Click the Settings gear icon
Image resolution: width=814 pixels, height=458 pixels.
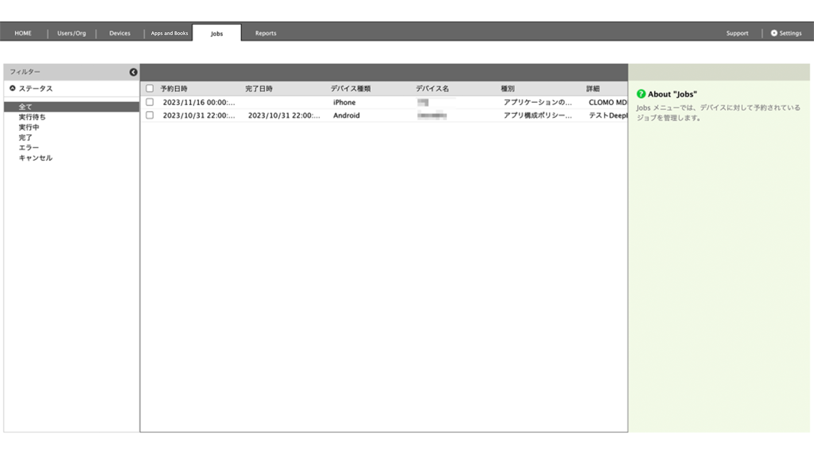pos(774,33)
